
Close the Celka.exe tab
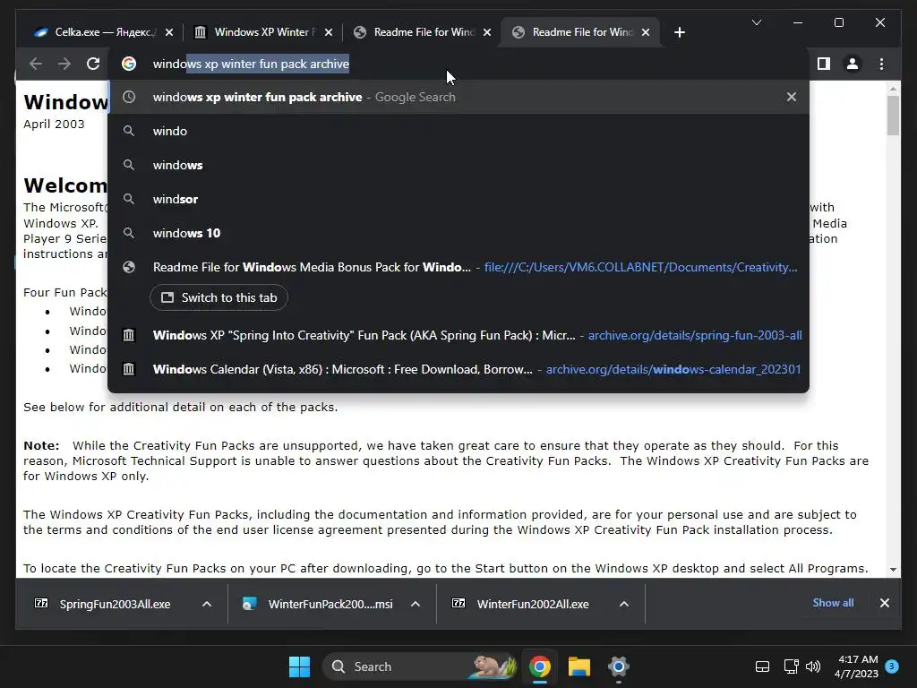(169, 32)
